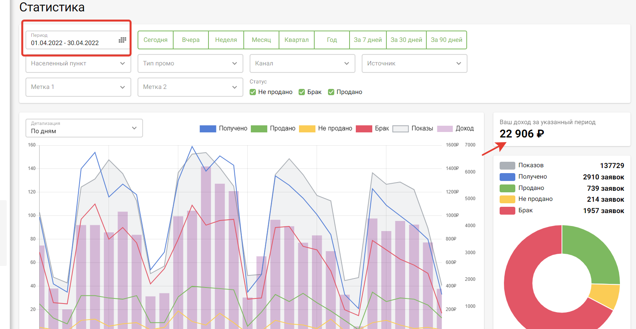Click the За 30 дней button
Screen dimensions: 636x329
406,40
